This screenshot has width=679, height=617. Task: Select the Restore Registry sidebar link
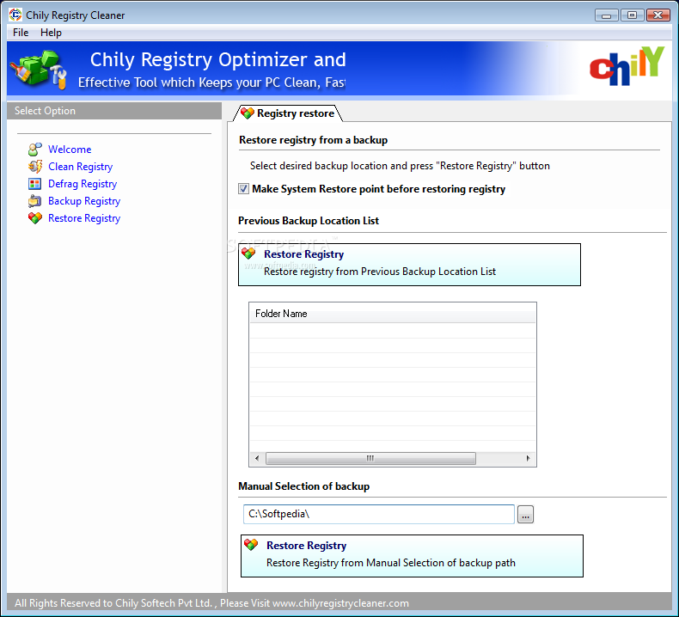tap(84, 218)
